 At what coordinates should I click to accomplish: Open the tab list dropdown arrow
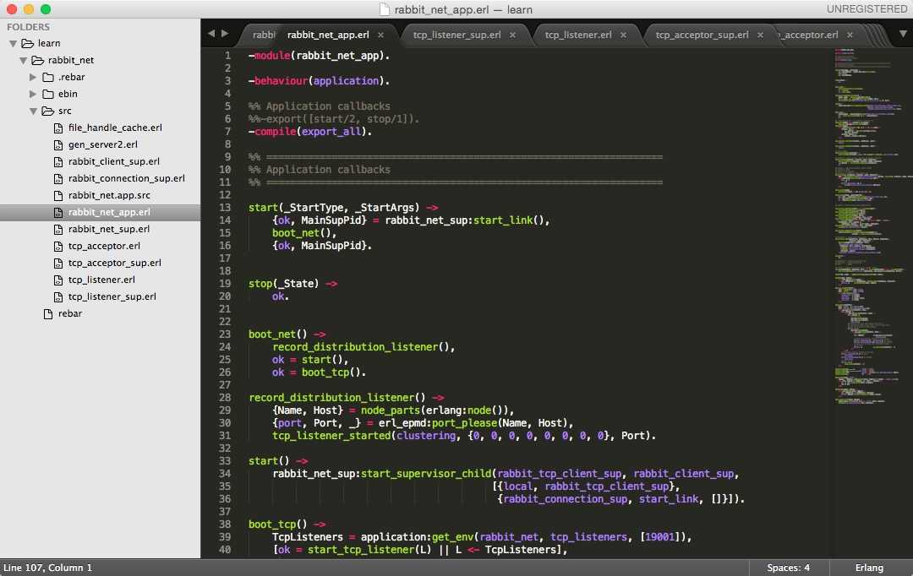point(903,34)
